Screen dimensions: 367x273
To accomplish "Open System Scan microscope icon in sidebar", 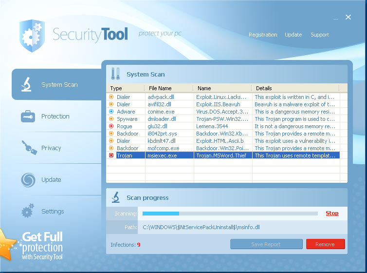I will coord(26,84).
